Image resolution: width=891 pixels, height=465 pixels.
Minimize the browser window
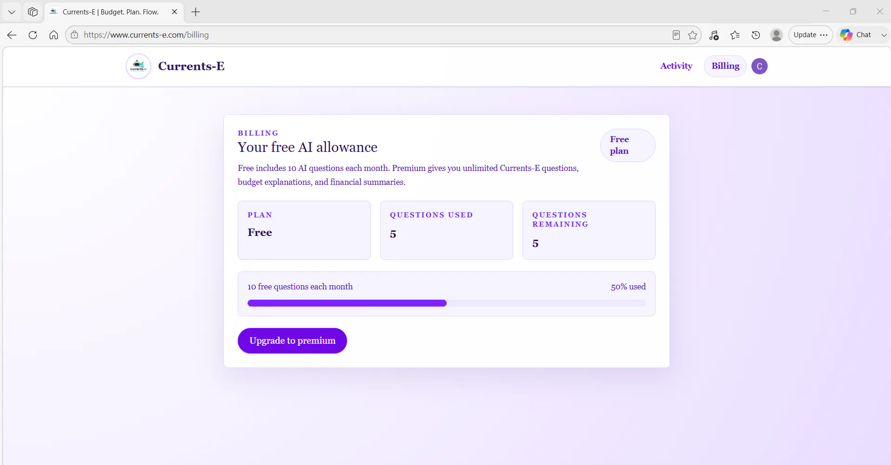[x=826, y=12]
